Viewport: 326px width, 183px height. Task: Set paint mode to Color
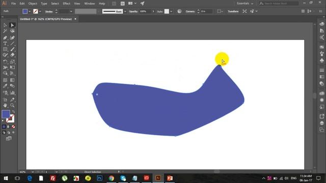[x=4, y=127]
